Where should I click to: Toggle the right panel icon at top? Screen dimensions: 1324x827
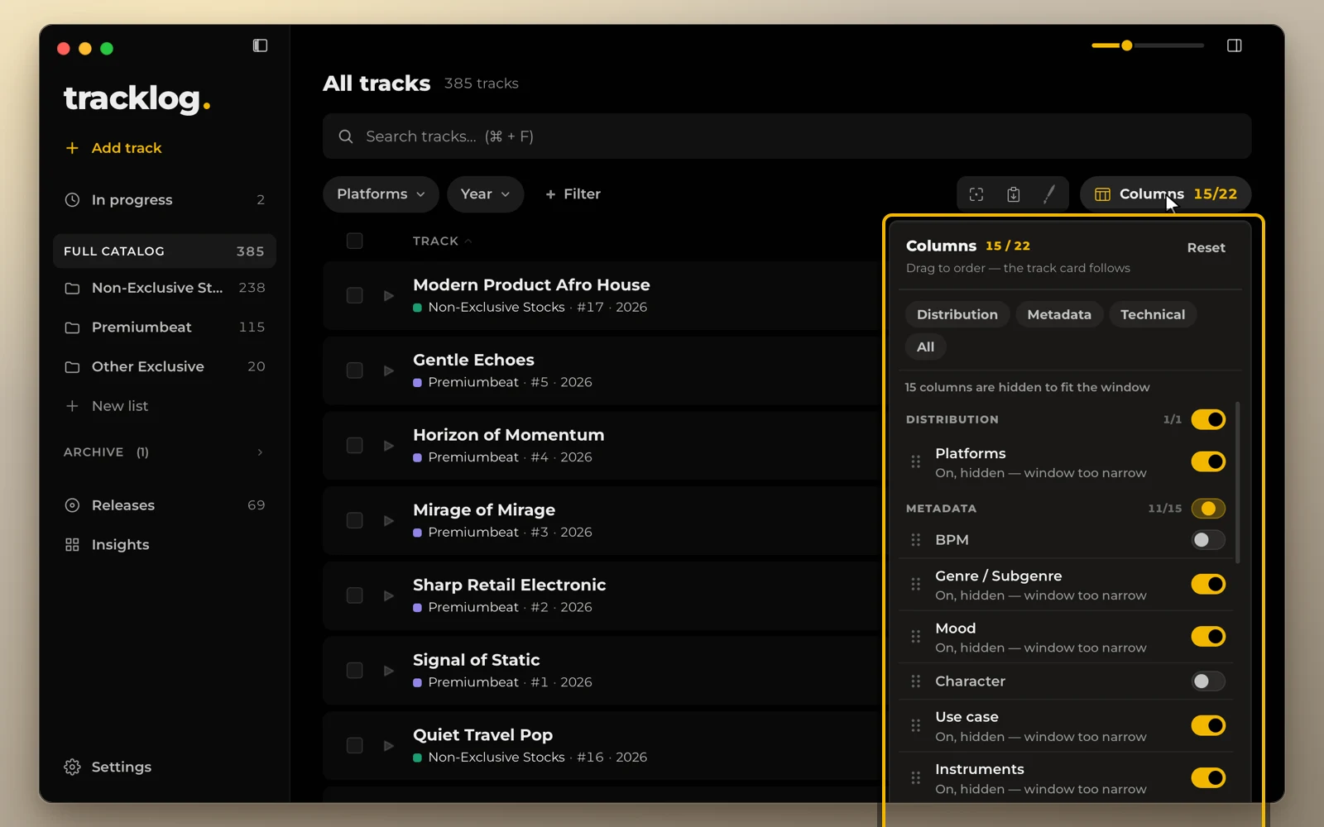click(1234, 45)
